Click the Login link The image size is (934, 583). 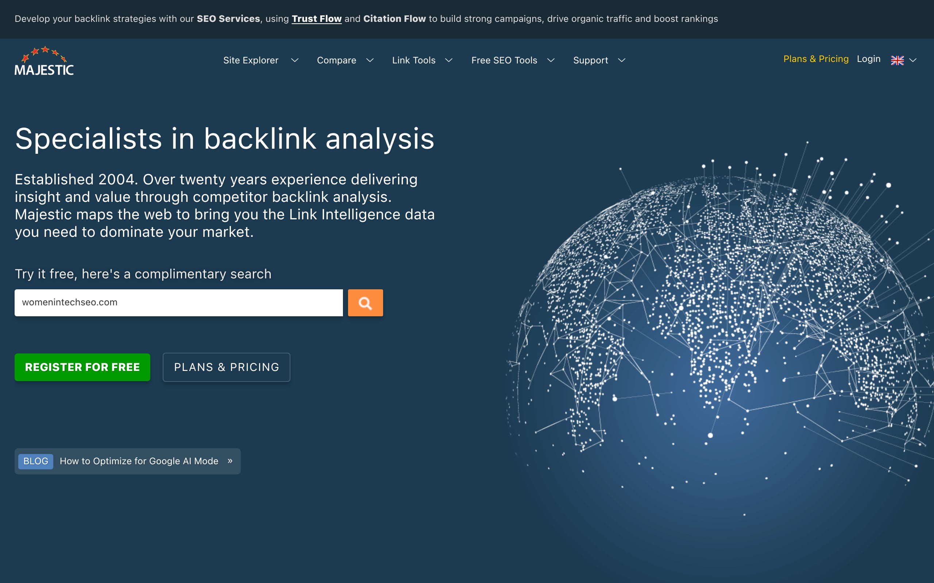[x=868, y=59]
